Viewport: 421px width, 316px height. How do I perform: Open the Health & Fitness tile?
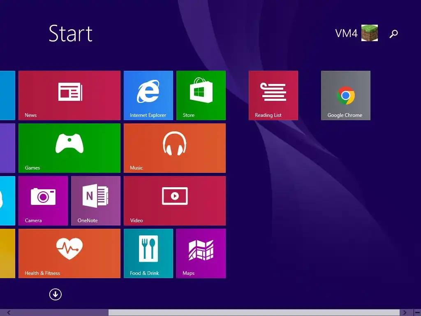point(69,253)
